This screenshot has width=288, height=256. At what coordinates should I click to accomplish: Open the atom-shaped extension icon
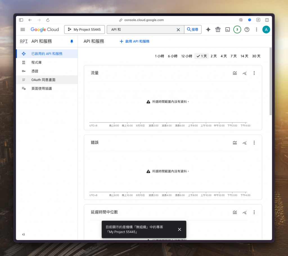pos(241,20)
